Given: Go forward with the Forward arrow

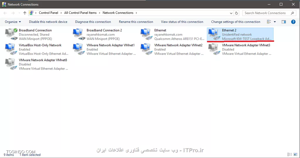Looking at the screenshot, I should (x=13, y=13).
